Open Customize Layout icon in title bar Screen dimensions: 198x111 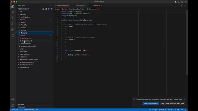tap(186, 2)
